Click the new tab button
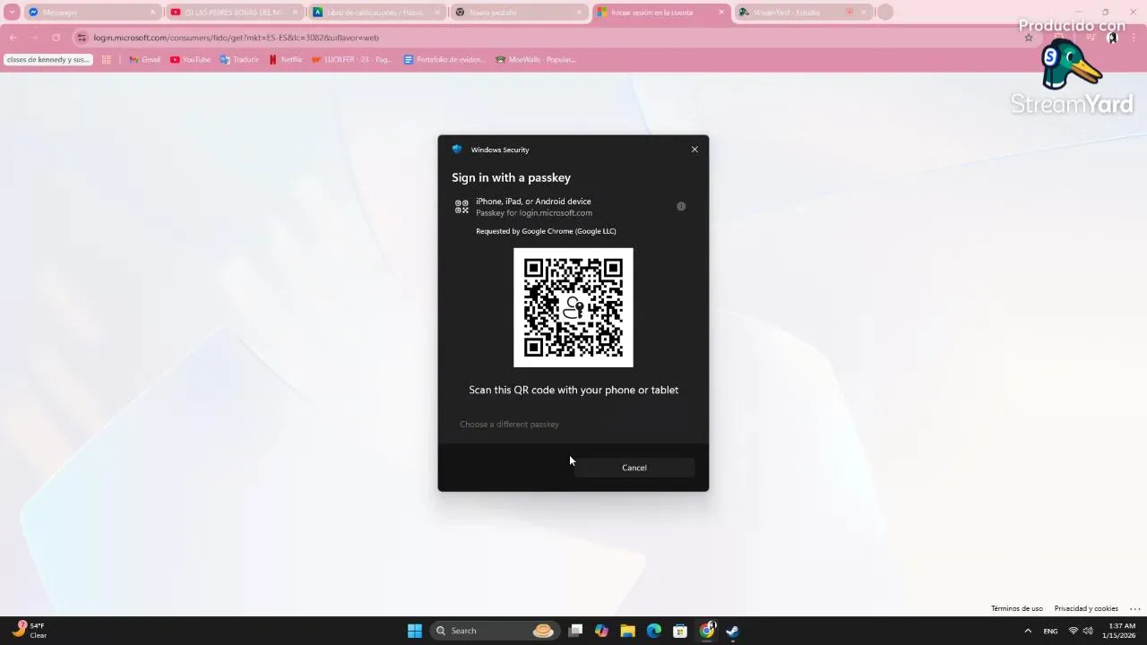Viewport: 1147px width, 645px height. [x=885, y=13]
